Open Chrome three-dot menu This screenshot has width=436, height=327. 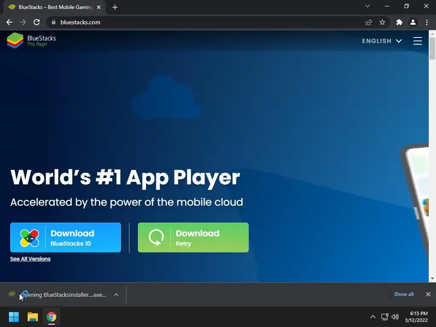pyautogui.click(x=427, y=22)
